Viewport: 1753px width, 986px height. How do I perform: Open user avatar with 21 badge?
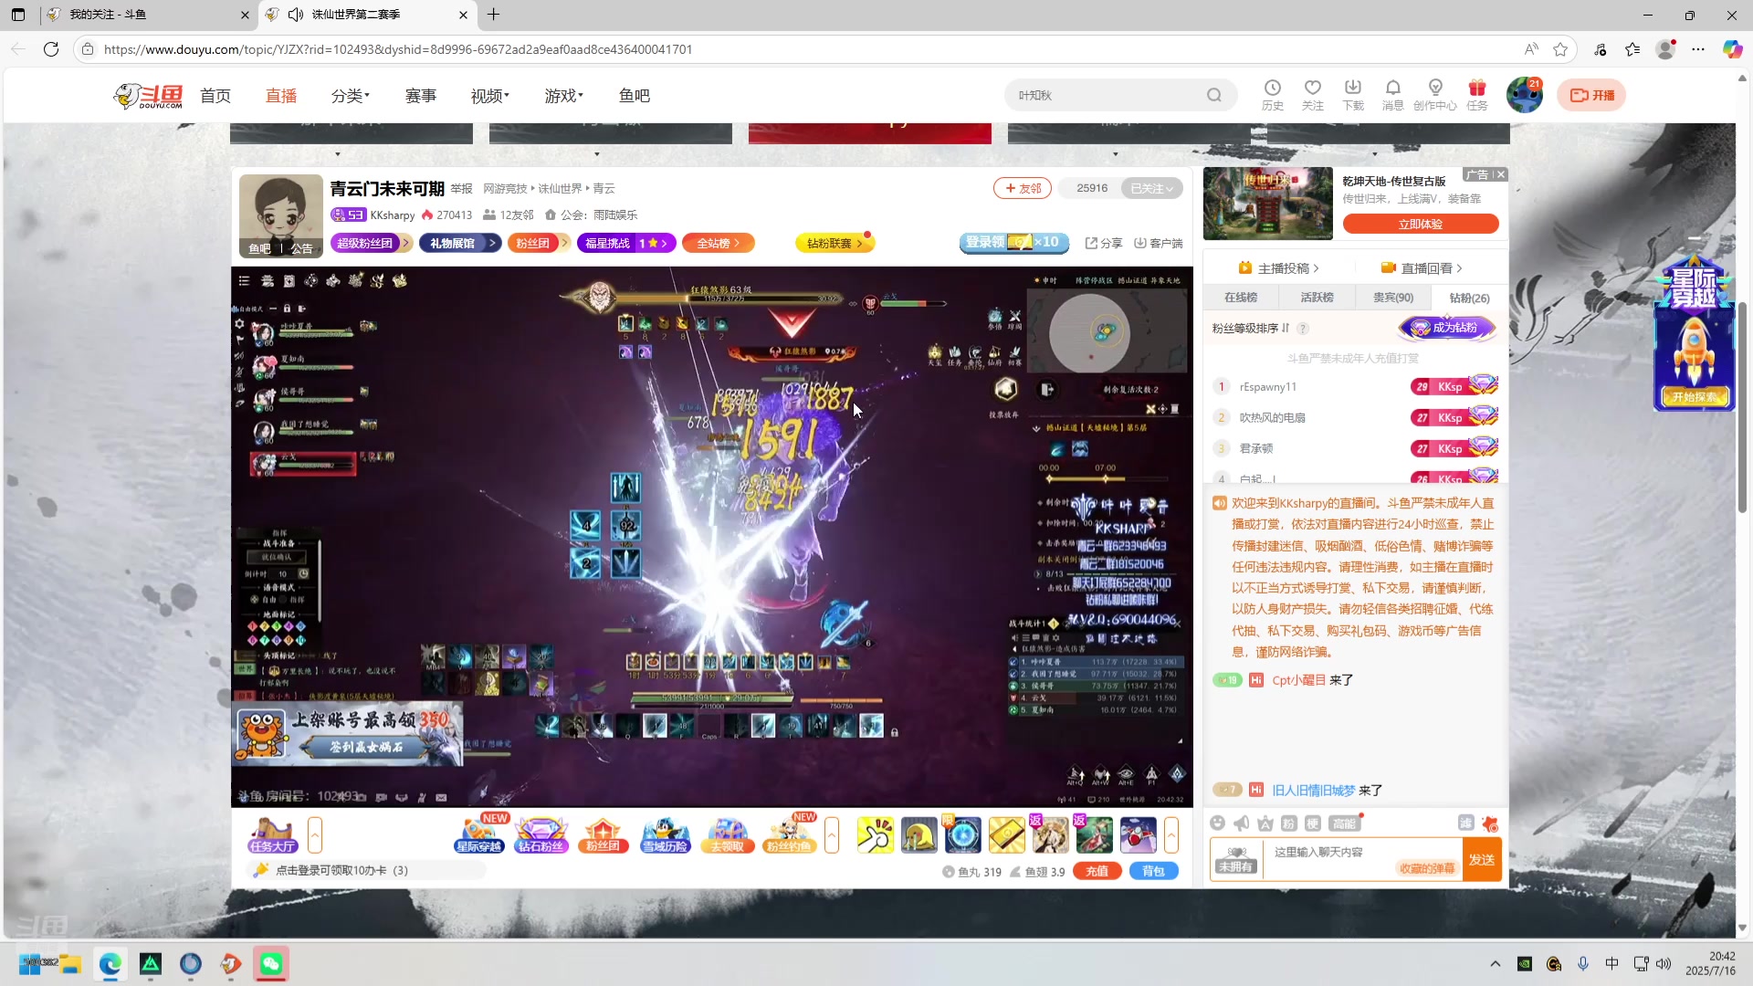point(1524,95)
